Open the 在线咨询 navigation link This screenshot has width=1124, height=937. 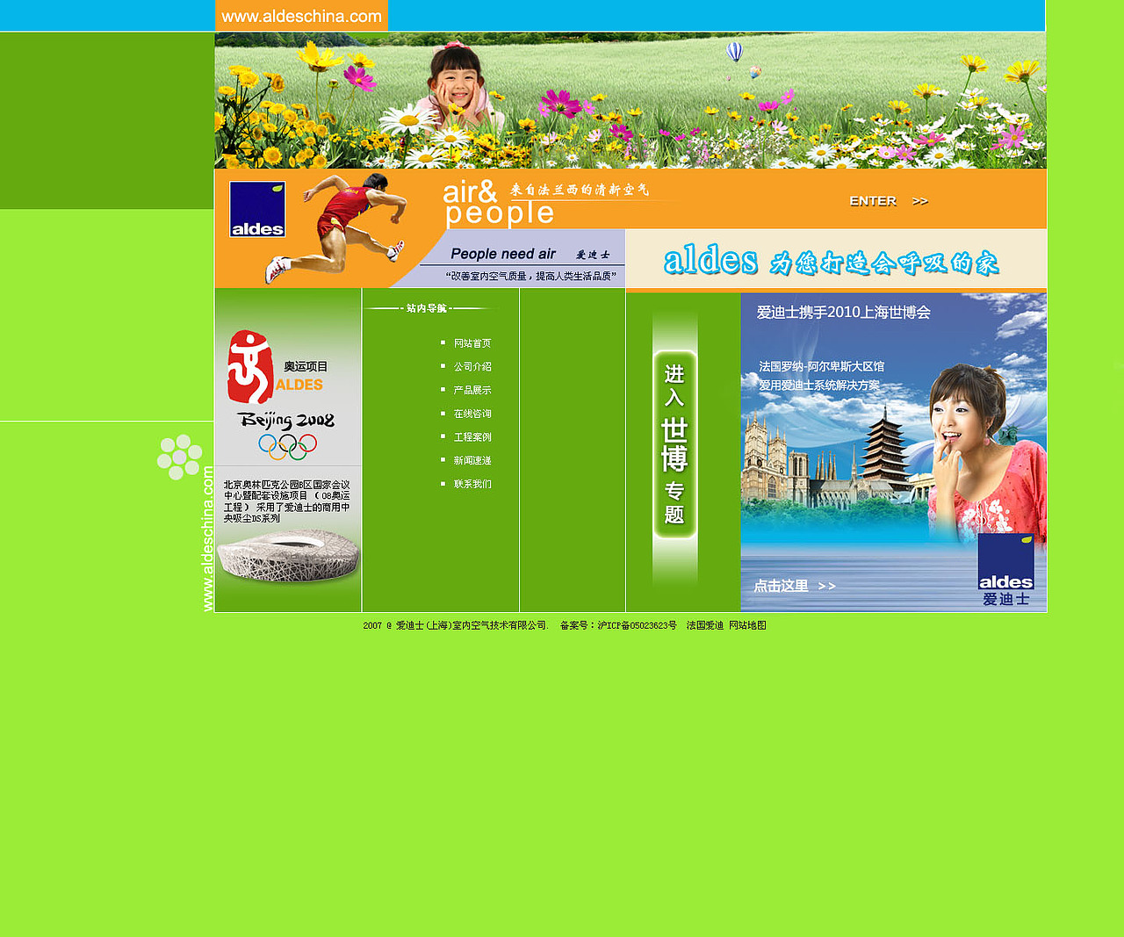(x=472, y=414)
